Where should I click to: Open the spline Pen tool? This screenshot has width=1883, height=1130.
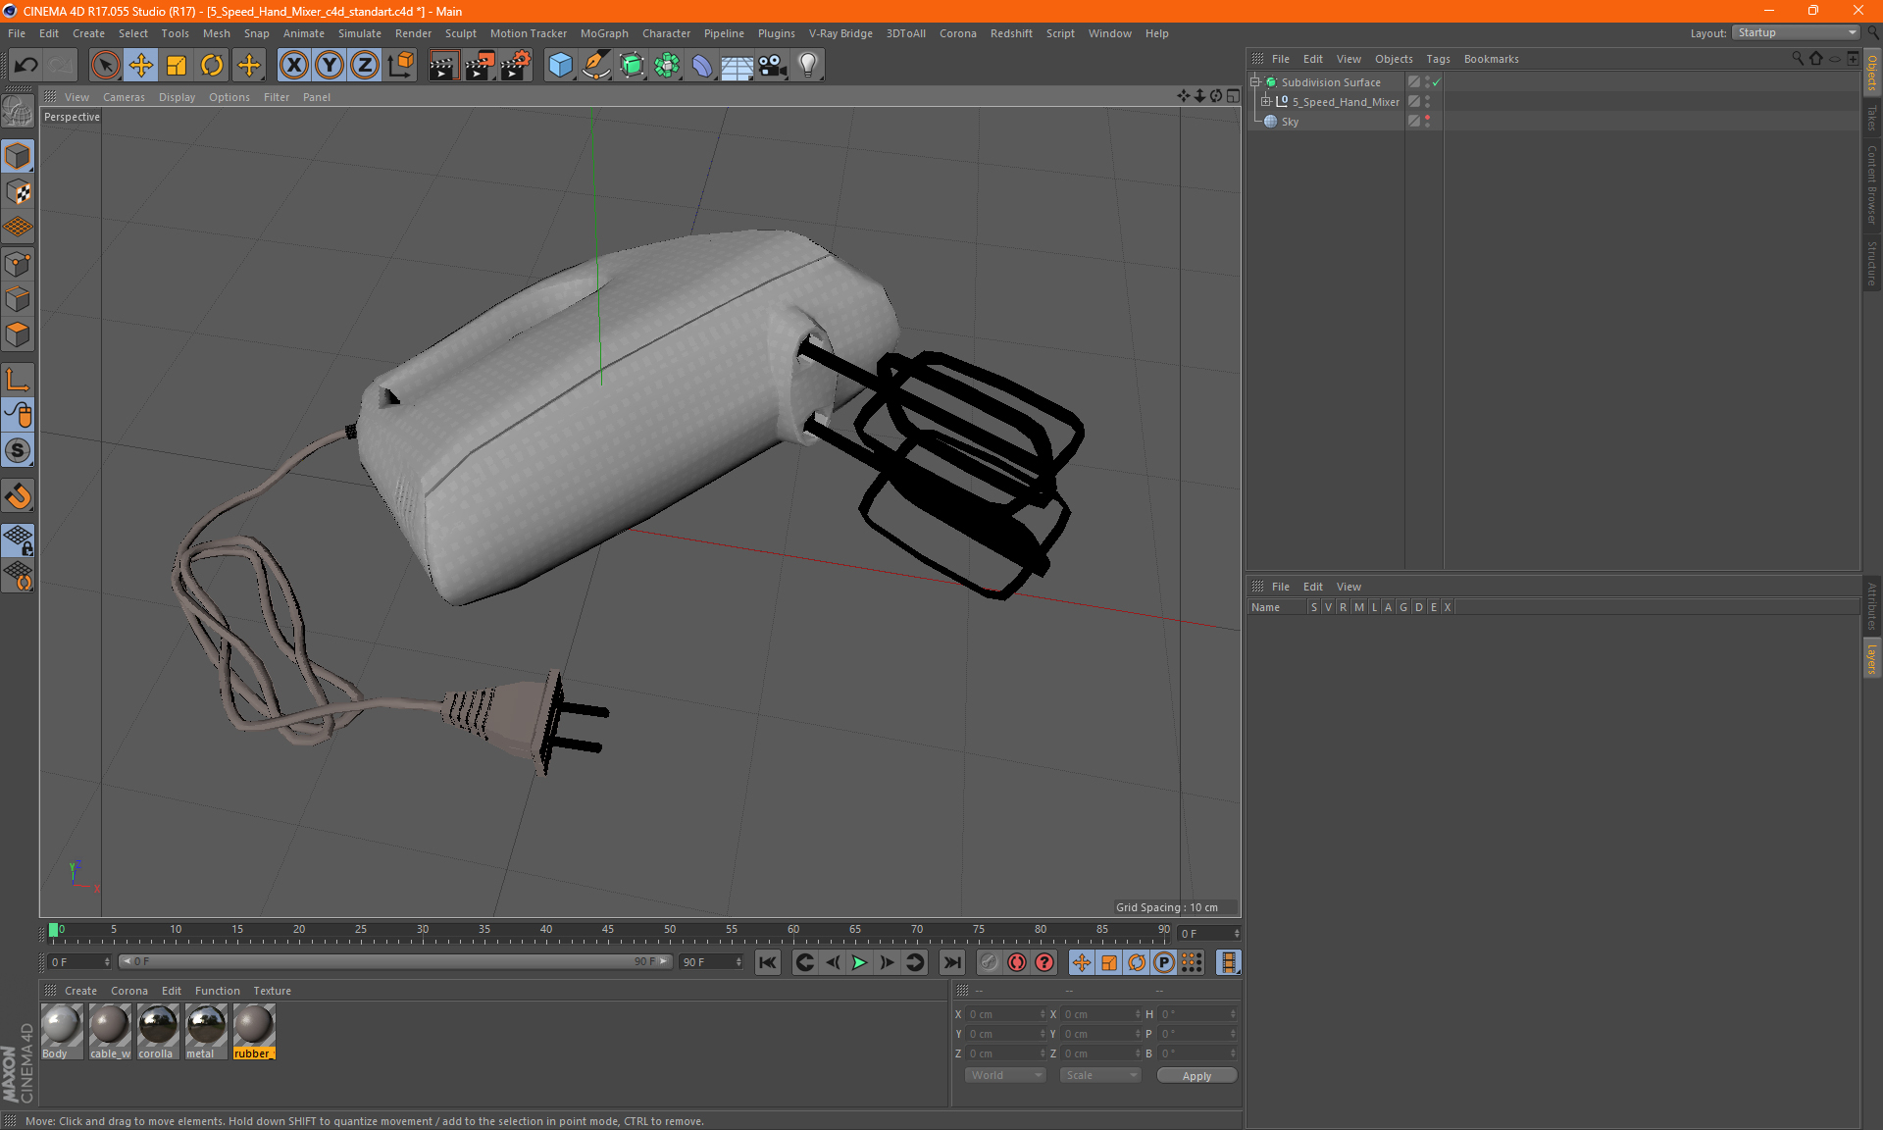pos(595,66)
